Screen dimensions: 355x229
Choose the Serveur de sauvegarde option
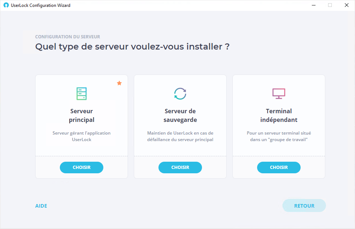click(180, 167)
